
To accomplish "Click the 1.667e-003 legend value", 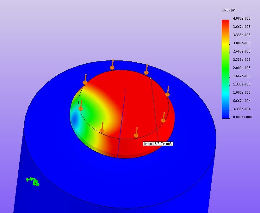I will [x=242, y=76].
